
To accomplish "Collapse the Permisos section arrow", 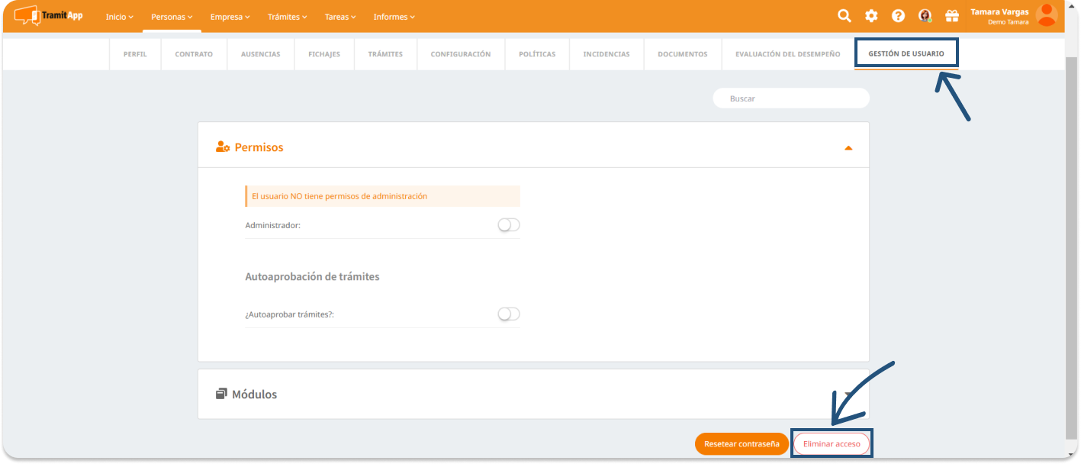I will (848, 148).
